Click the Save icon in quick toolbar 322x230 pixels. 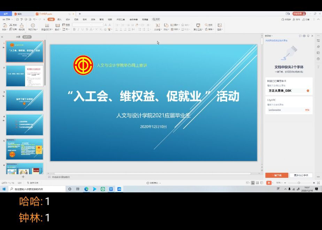[17, 19]
